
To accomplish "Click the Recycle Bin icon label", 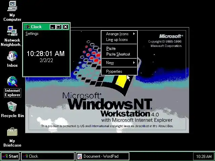I will (x=12, y=116).
